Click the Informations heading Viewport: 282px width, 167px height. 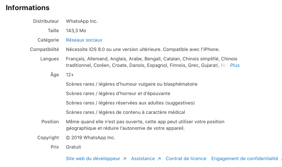coord(27,8)
